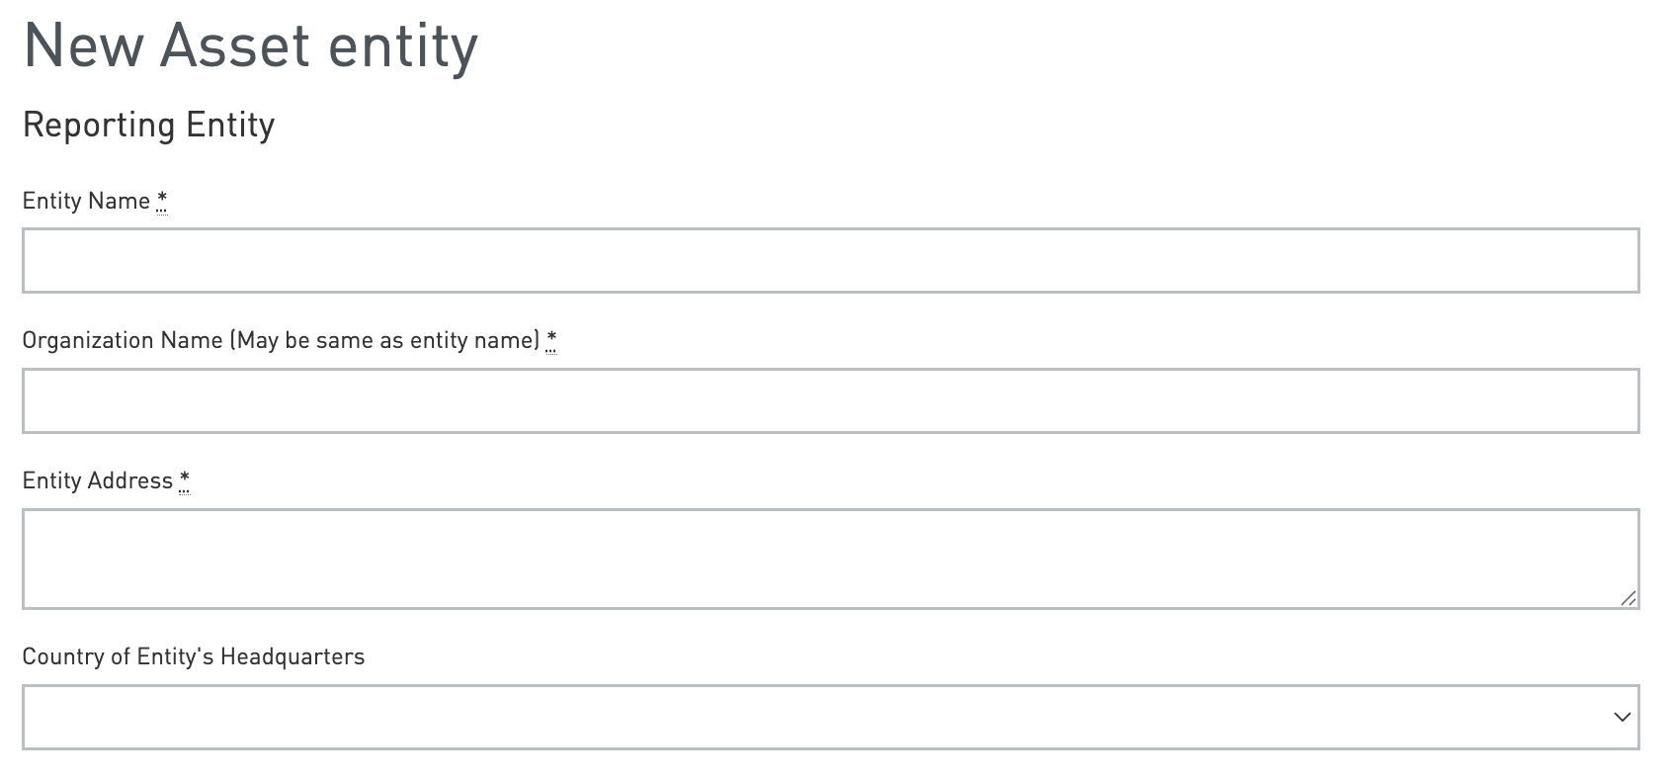
Task: Open Country of Entity's Headquarters dropdown
Action: [830, 717]
